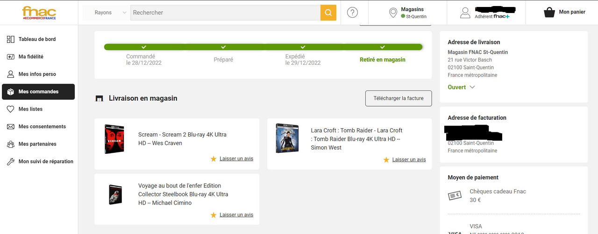Click the Retiré en magasin progress checkmark

tap(383, 47)
